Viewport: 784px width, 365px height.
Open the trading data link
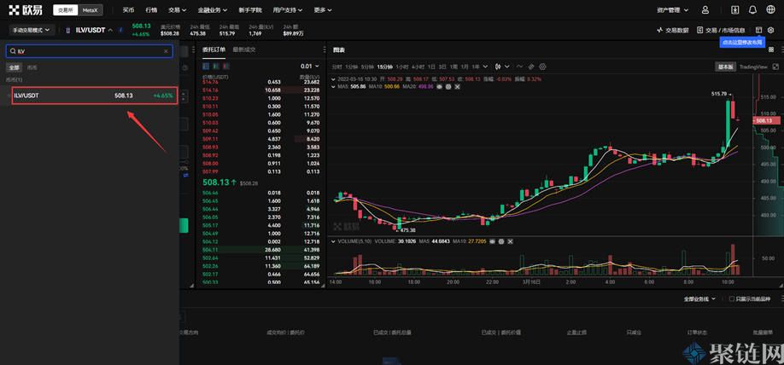(x=673, y=30)
